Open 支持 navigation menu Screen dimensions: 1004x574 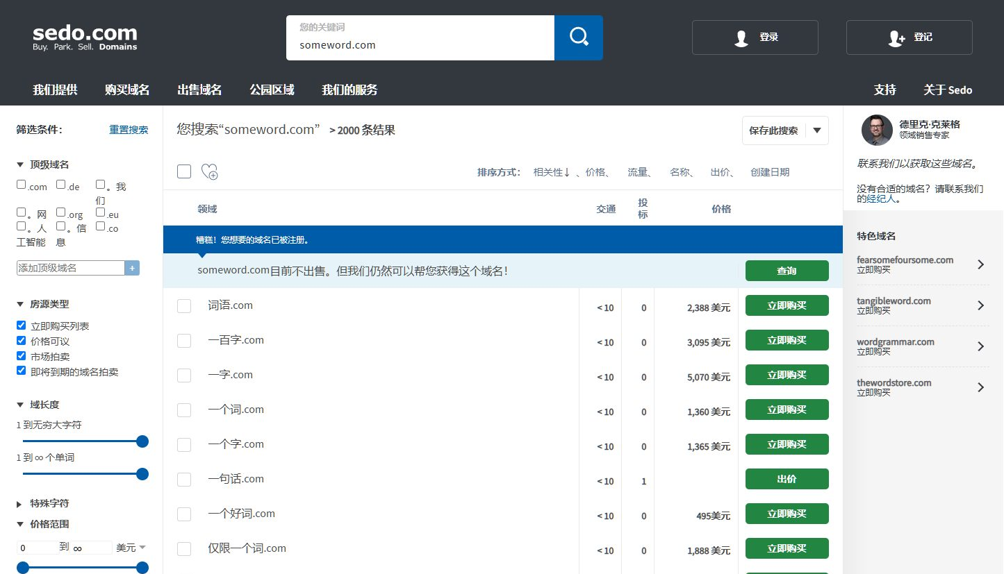pyautogui.click(x=884, y=90)
